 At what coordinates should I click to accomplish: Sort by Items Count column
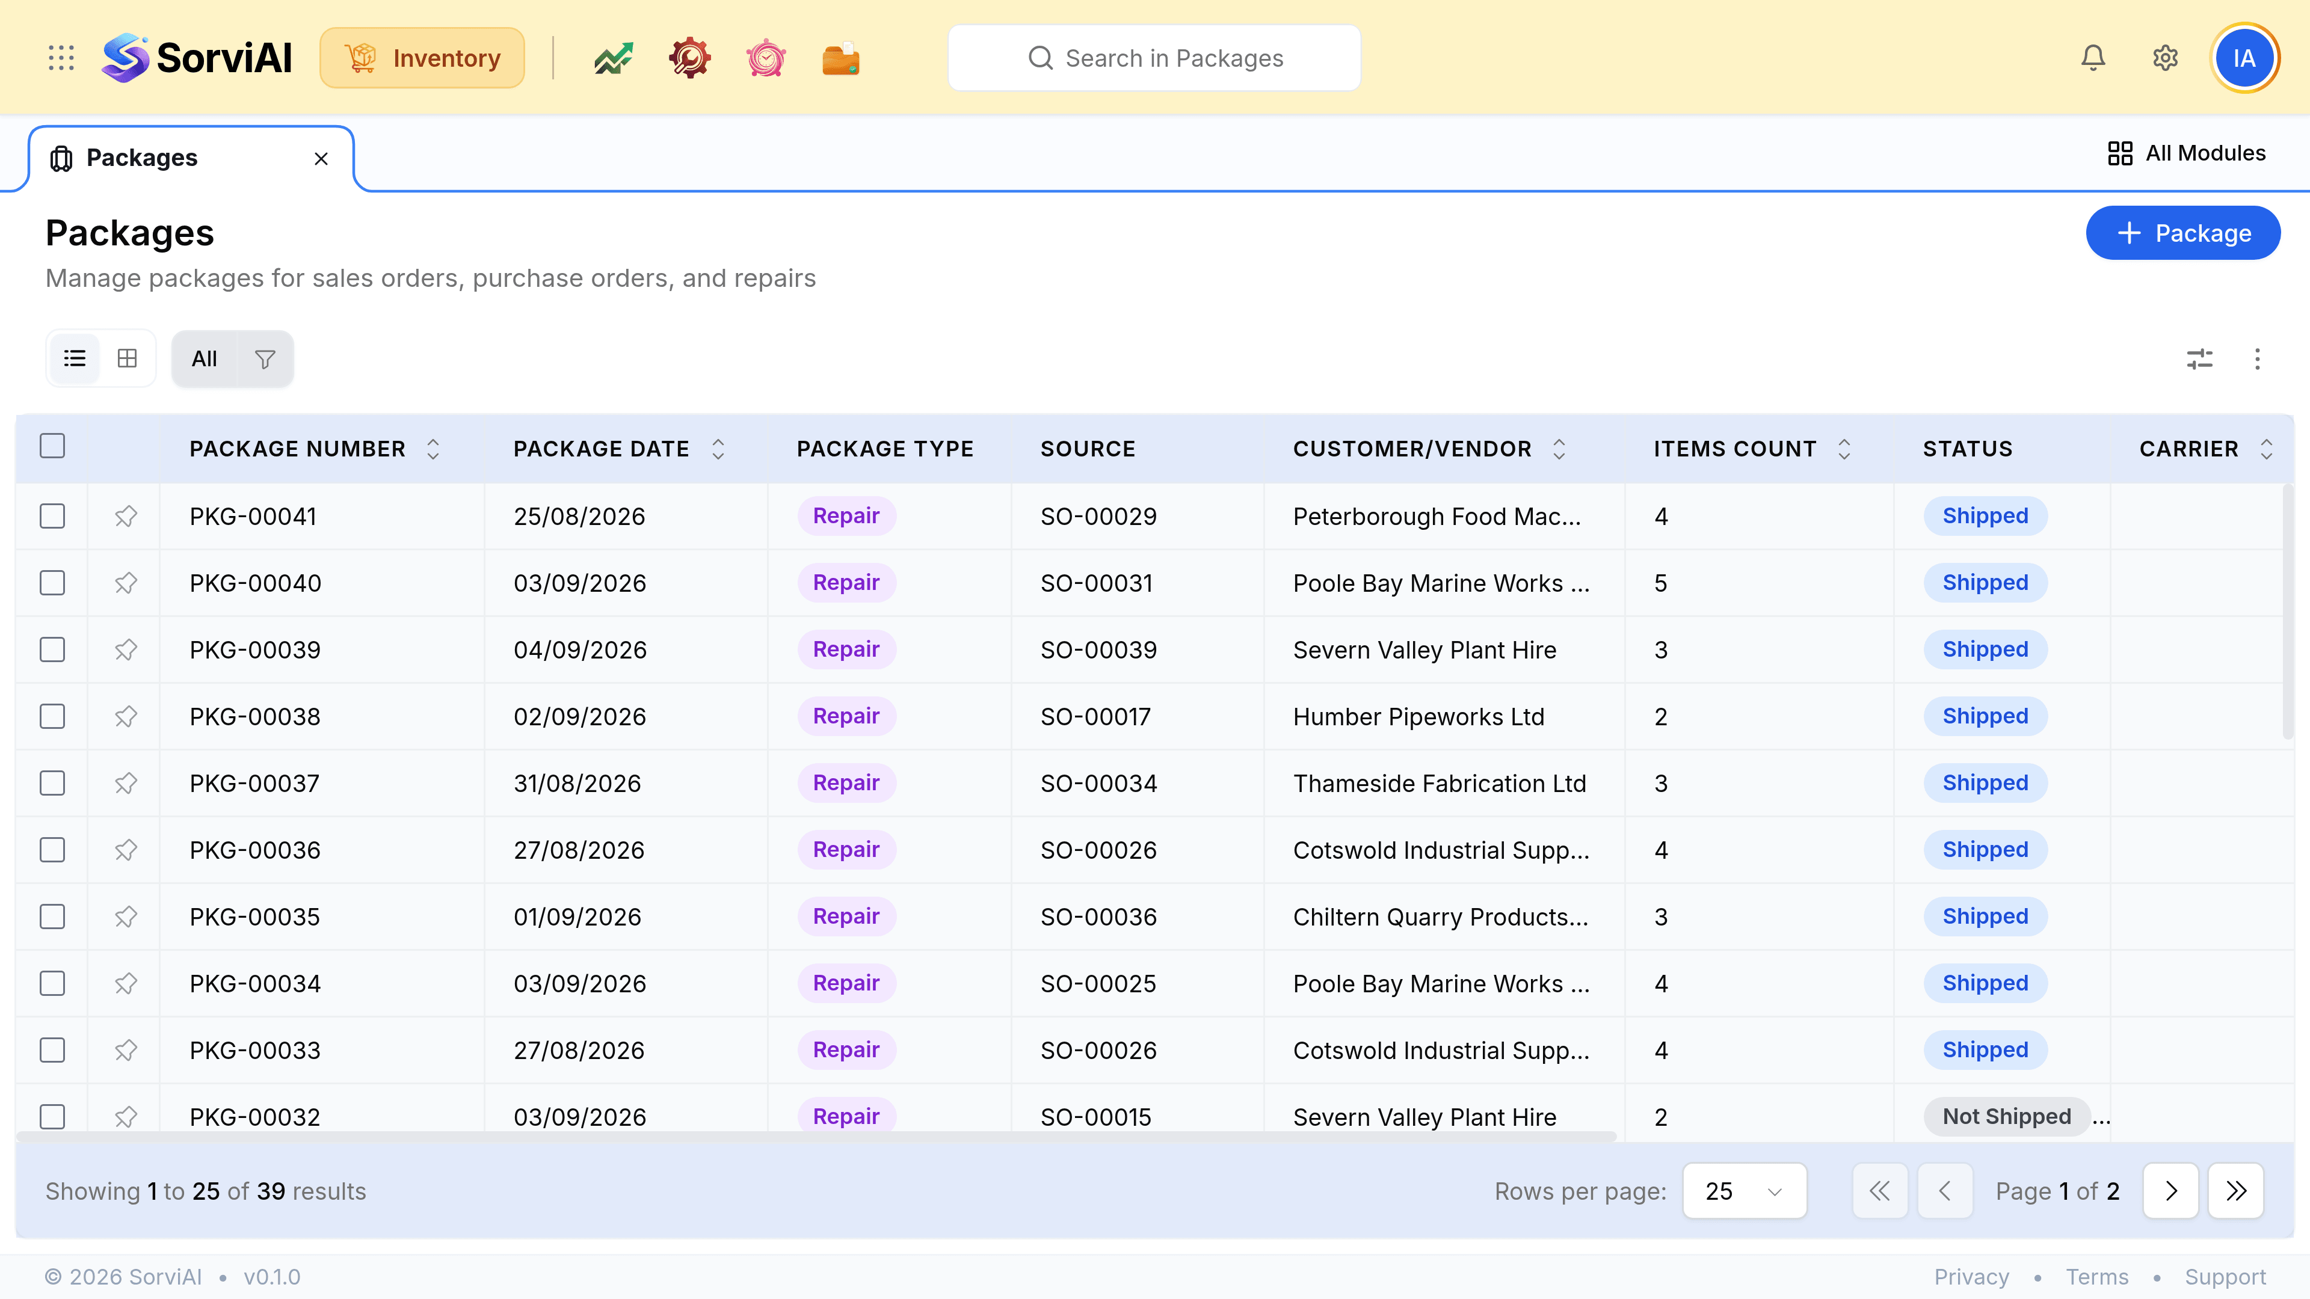click(x=1844, y=449)
